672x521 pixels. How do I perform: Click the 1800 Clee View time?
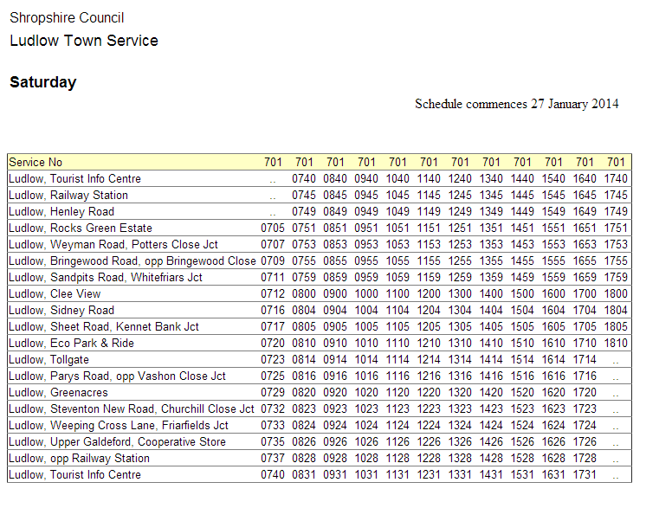[x=616, y=294]
